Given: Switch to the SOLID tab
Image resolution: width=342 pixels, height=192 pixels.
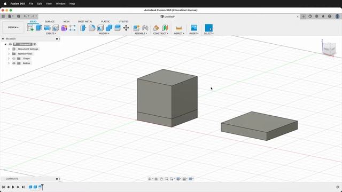Looking at the screenshot, I should click(33, 21).
